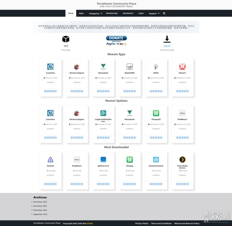Open the ffmpeg51 app icon
The image size is (232, 226).
tap(156, 113)
